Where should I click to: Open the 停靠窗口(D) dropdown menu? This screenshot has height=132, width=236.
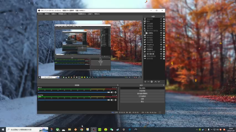coord(62,14)
